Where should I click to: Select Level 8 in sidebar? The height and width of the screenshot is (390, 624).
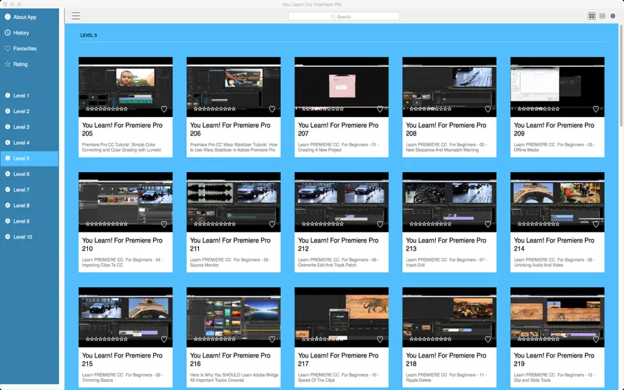(x=30, y=205)
